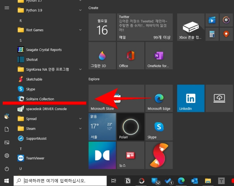Open Microsoft Edge from the taskbar
This screenshot has height=186, width=234.
pos(181,181)
